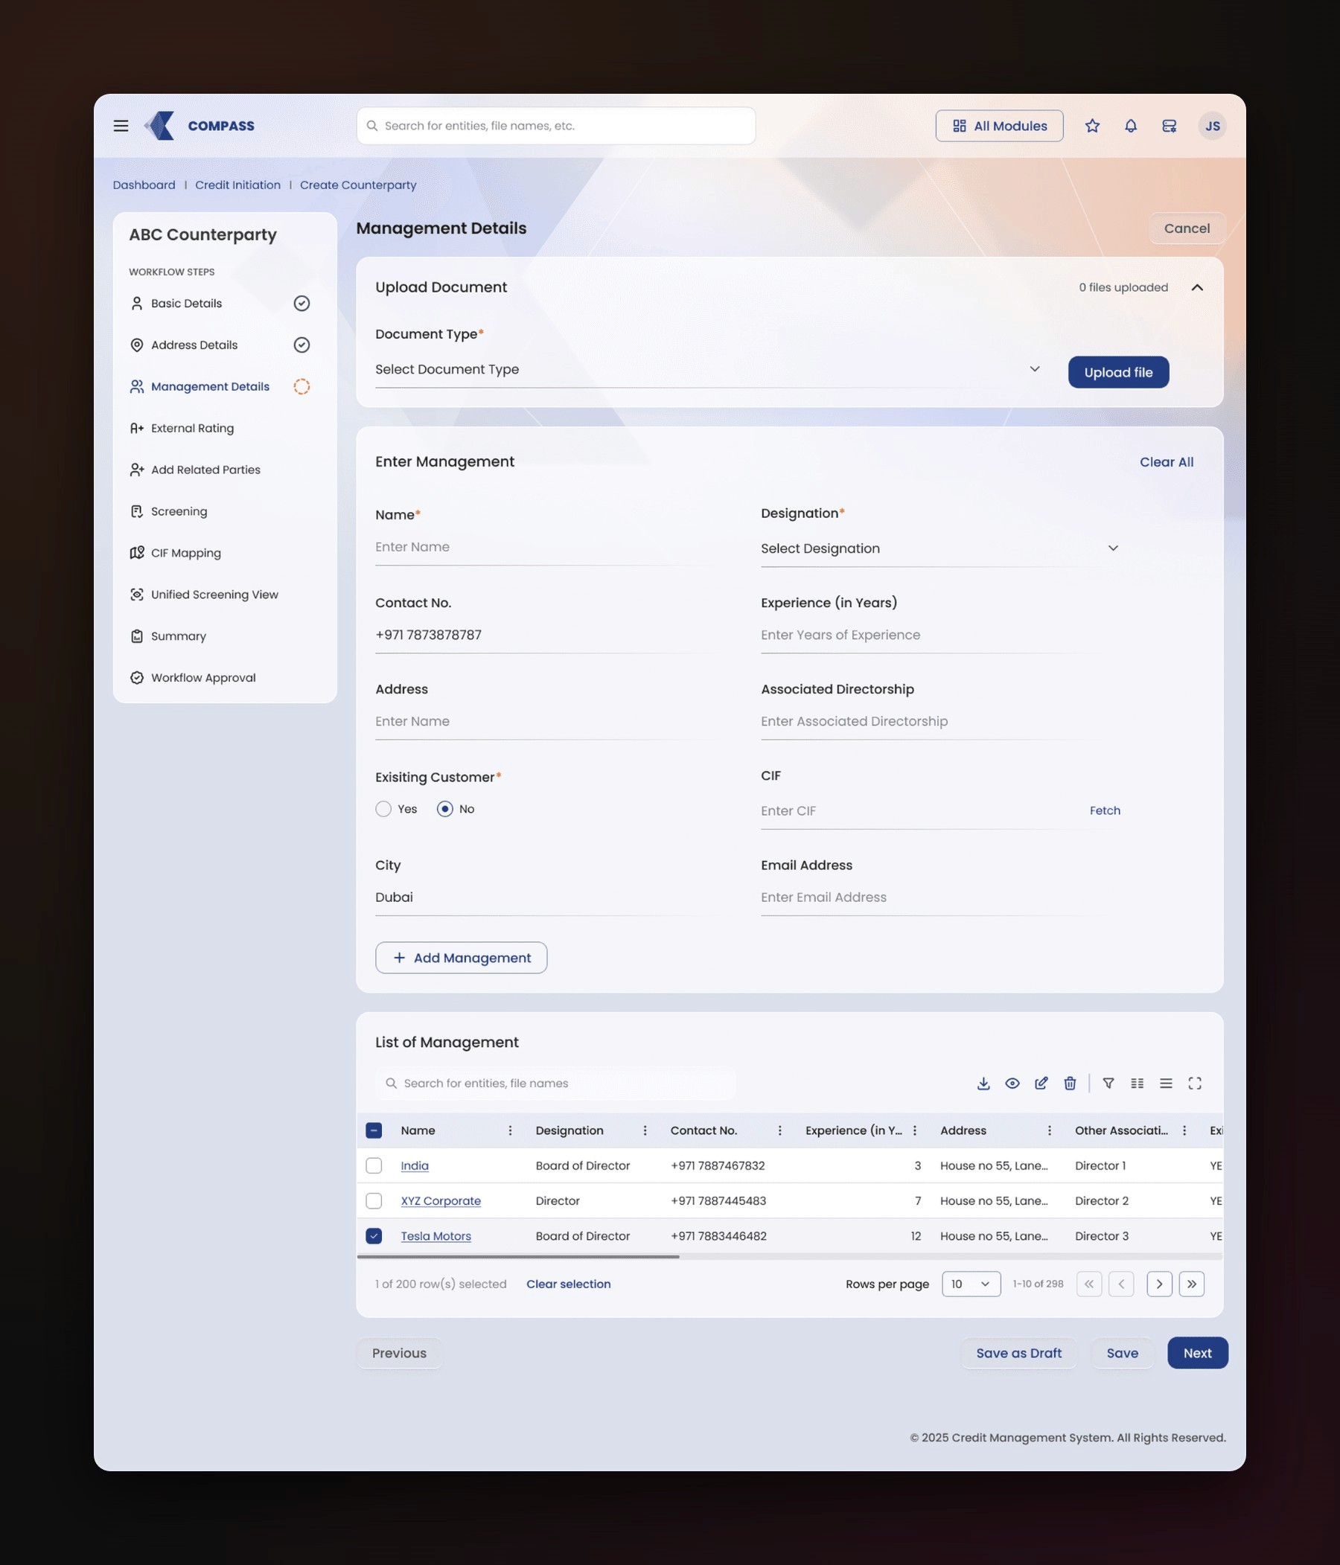Open notifications bell icon
The image size is (1340, 1565).
[x=1131, y=126]
